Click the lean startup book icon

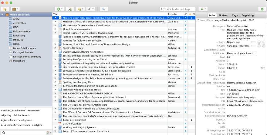click(60, 116)
